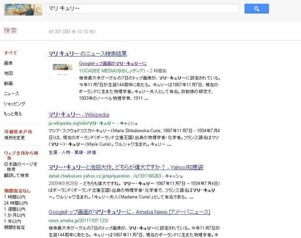Image resolution: width=301 pixels, height=238 pixels.
Task: Open the ショッピング search category
Action: [15, 104]
